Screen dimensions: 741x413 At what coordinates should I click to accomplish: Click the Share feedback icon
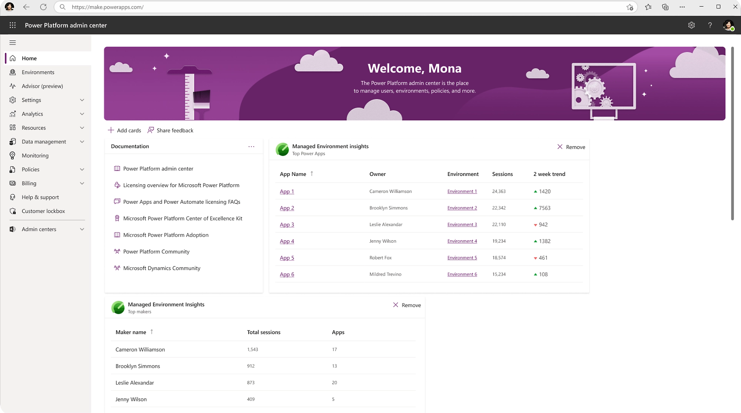coord(150,130)
